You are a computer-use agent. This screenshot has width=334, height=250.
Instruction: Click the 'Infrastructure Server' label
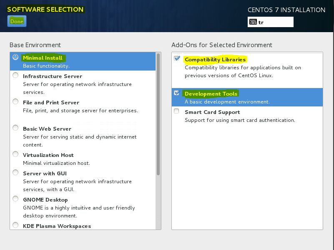click(x=53, y=76)
